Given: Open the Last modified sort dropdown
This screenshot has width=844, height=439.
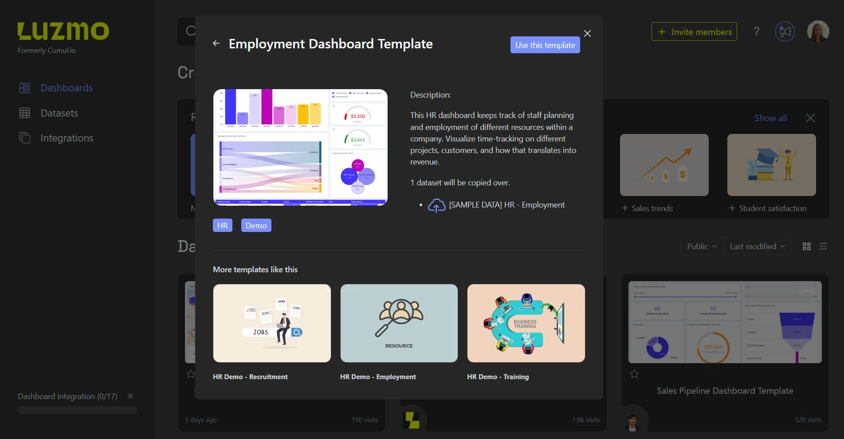Looking at the screenshot, I should click(757, 246).
